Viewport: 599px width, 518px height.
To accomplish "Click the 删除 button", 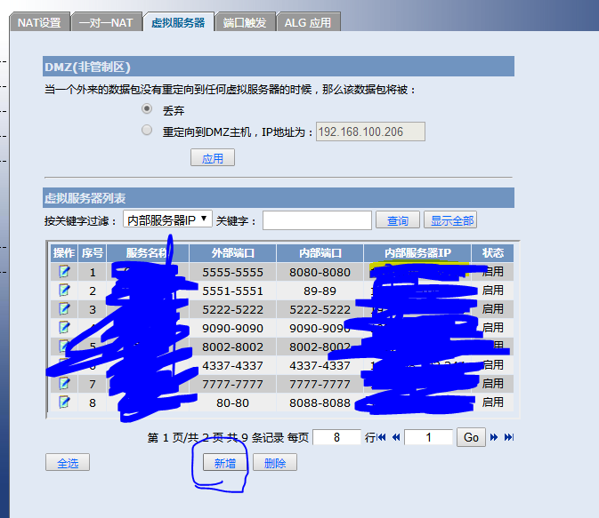I will (x=275, y=462).
